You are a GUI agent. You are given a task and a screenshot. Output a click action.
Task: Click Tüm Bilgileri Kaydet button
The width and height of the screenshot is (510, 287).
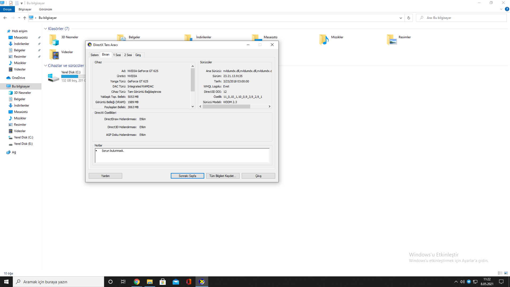point(223,176)
